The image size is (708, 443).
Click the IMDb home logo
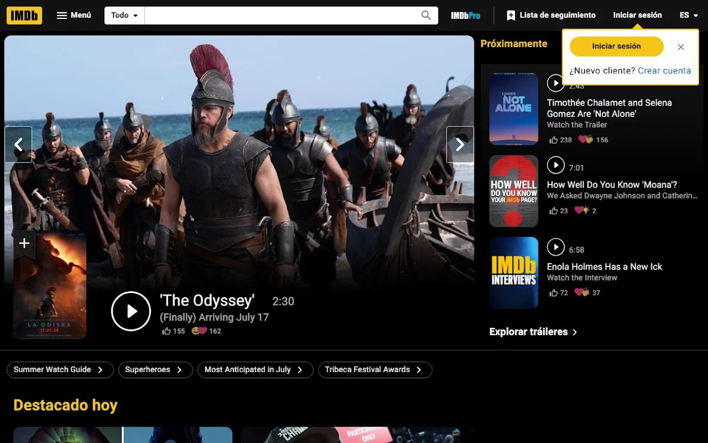tap(24, 15)
